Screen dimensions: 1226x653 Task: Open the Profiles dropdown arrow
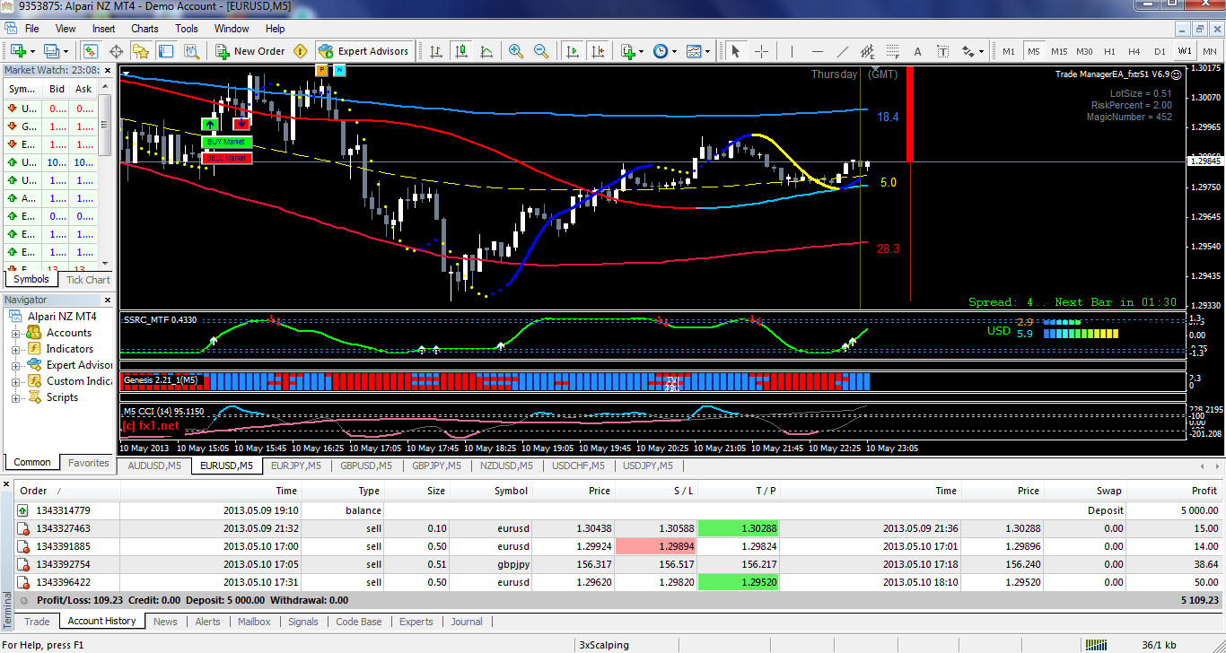pos(66,51)
